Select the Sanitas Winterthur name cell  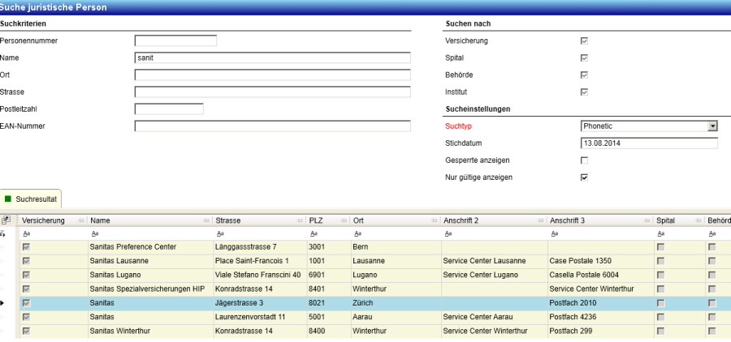(x=150, y=331)
